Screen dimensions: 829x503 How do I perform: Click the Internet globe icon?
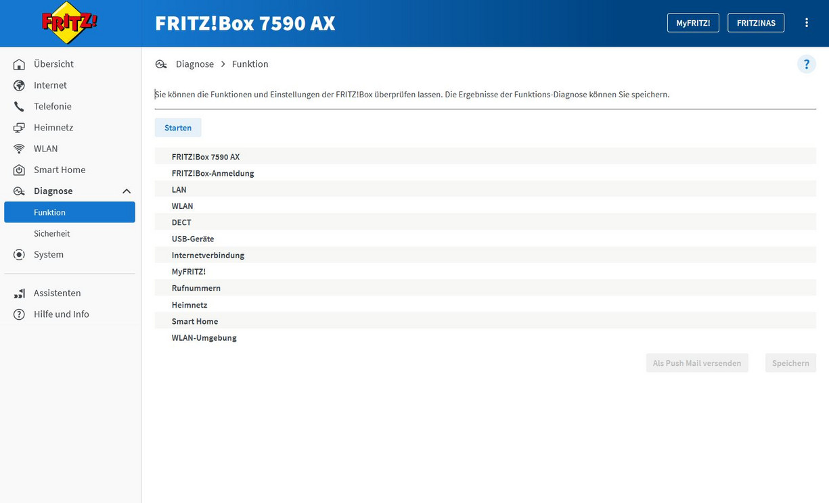pos(20,85)
